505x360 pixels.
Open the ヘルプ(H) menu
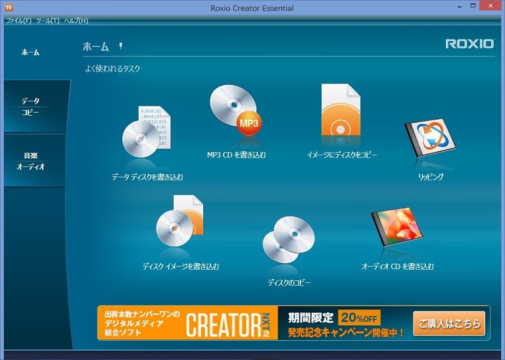click(x=76, y=20)
